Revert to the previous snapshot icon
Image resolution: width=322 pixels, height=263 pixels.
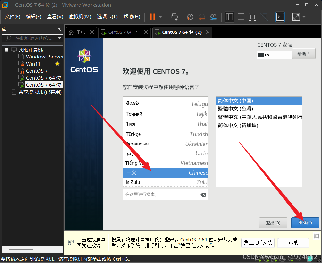point(202,17)
